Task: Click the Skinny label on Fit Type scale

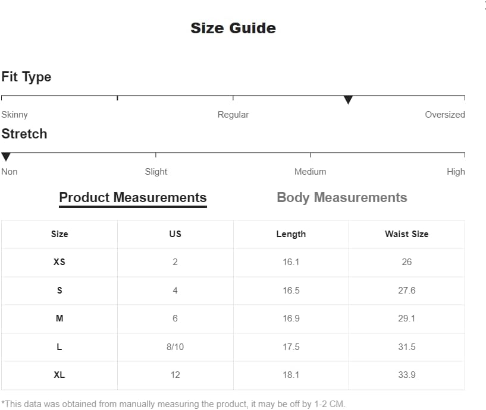Action: coord(14,115)
